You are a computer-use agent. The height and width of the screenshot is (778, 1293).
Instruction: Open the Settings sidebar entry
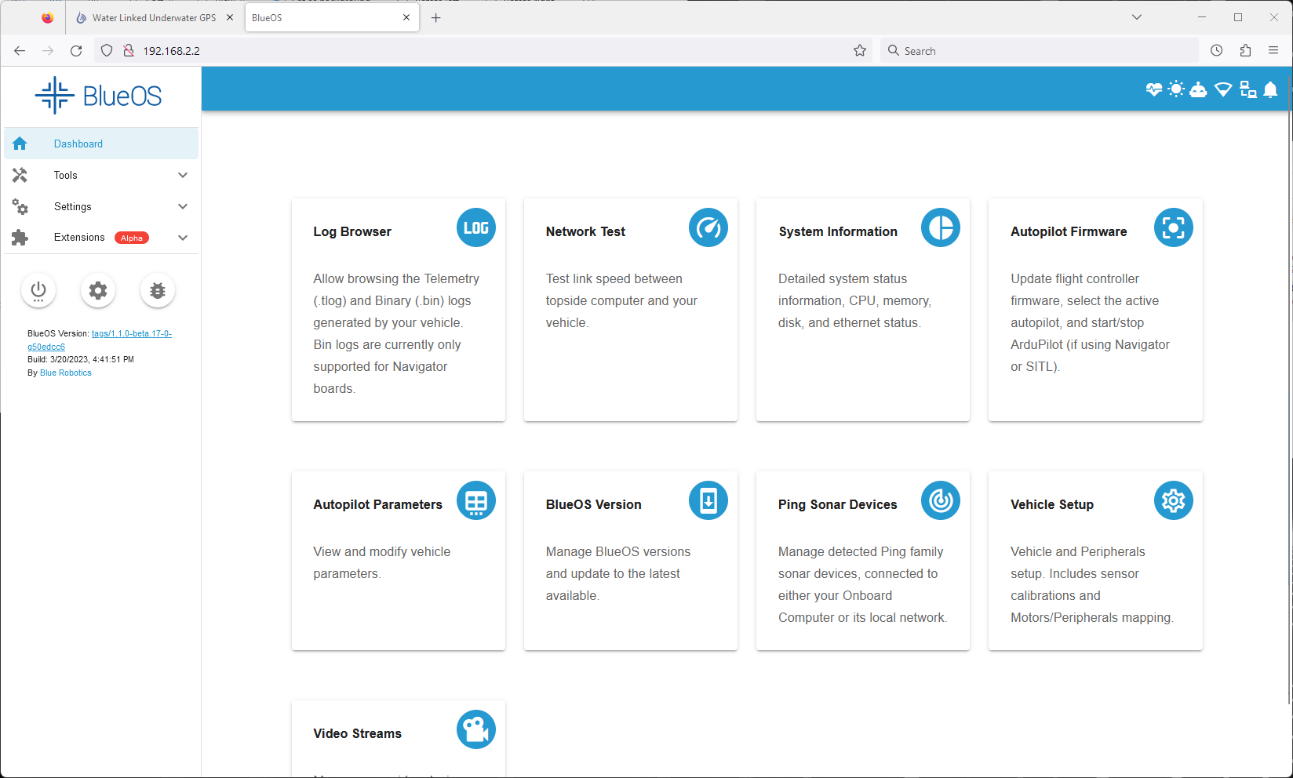pyautogui.click(x=101, y=206)
